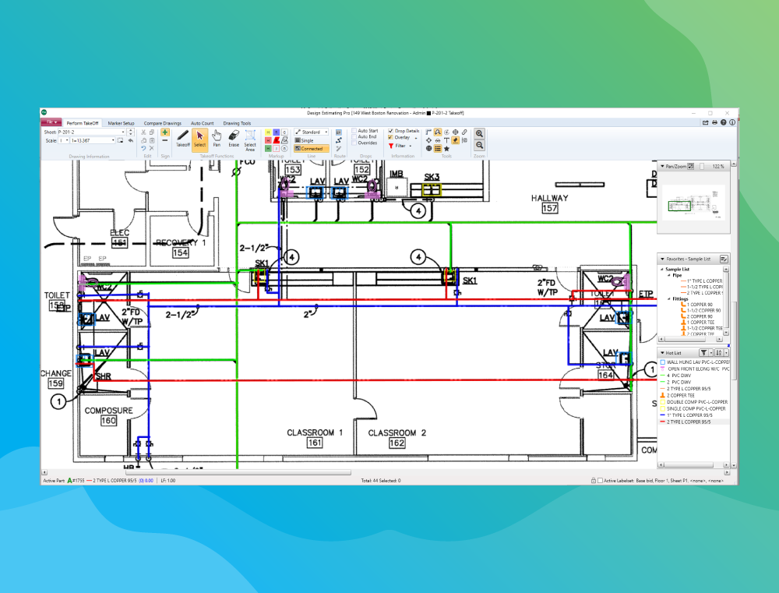The height and width of the screenshot is (593, 779).
Task: Click the zoom in magnifier
Action: 479,133
